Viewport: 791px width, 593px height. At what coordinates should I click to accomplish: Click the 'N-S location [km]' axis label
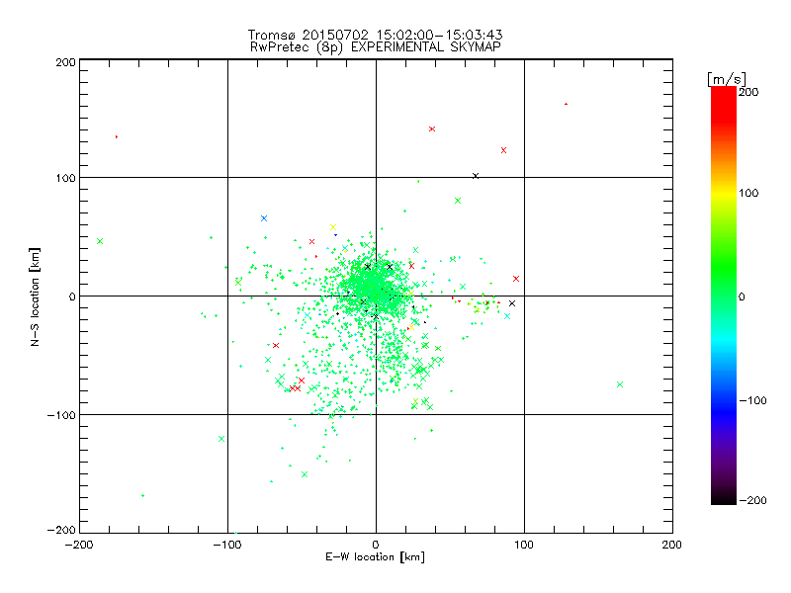35,296
